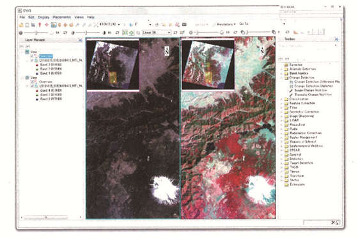Toggle visibility of the first raster layer

click(33, 60)
